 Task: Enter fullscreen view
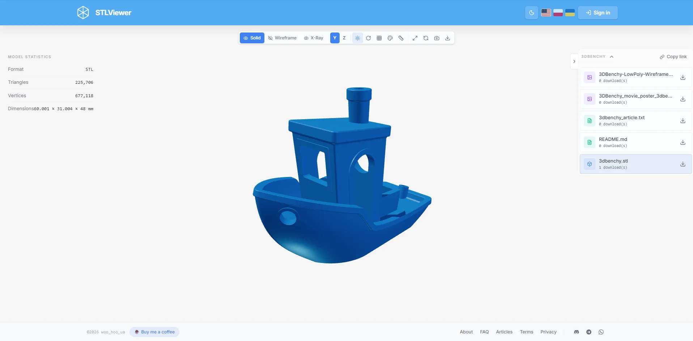tap(415, 38)
